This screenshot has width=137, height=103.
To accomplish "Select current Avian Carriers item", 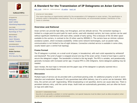I will tap(14, 51).
